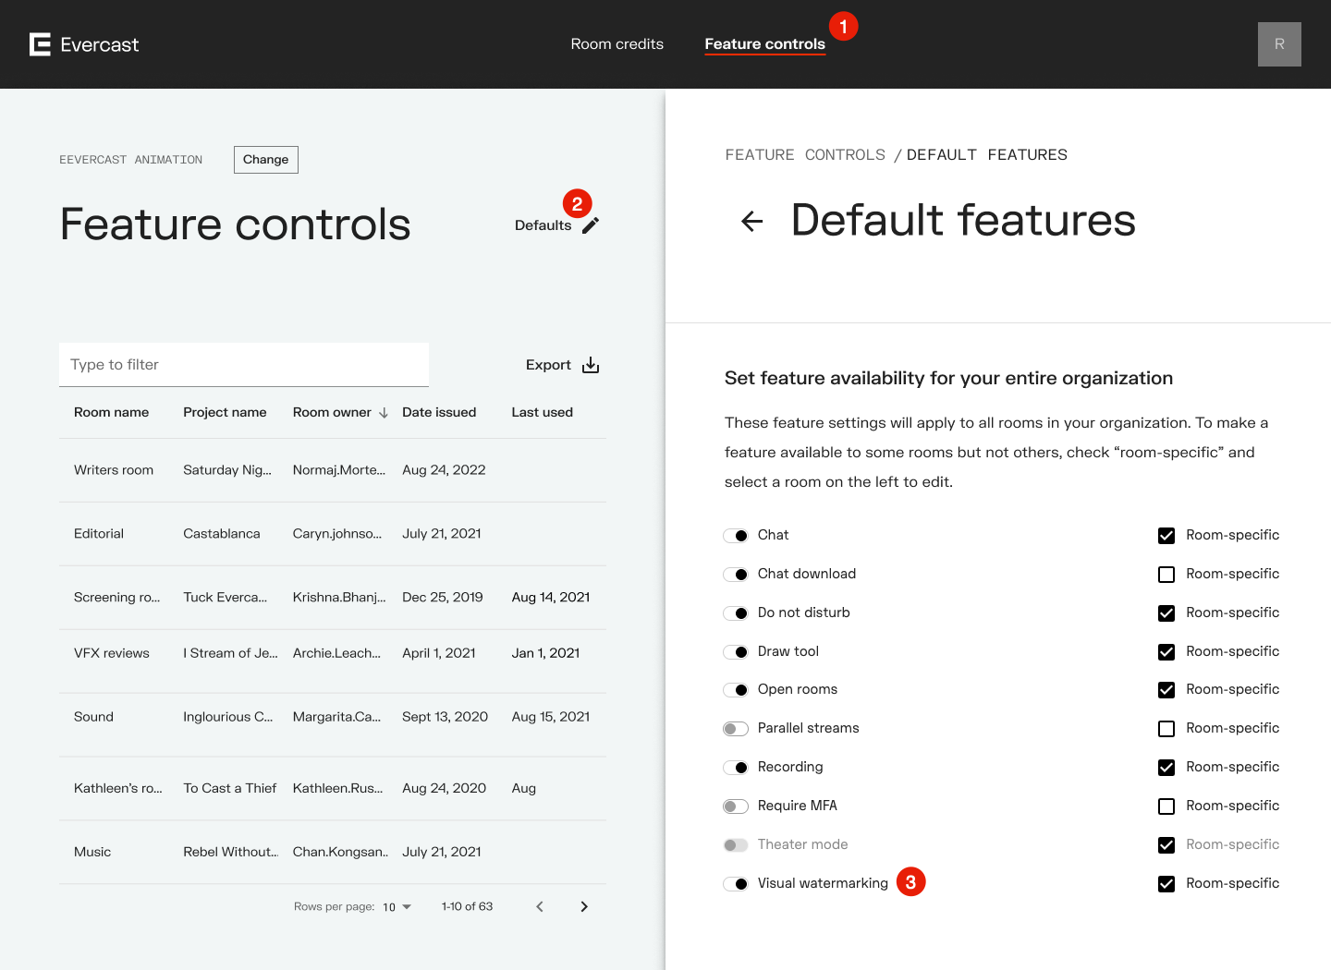Select the Kathleen's ro... room row
Image resolution: width=1331 pixels, height=970 pixels.
333,788
